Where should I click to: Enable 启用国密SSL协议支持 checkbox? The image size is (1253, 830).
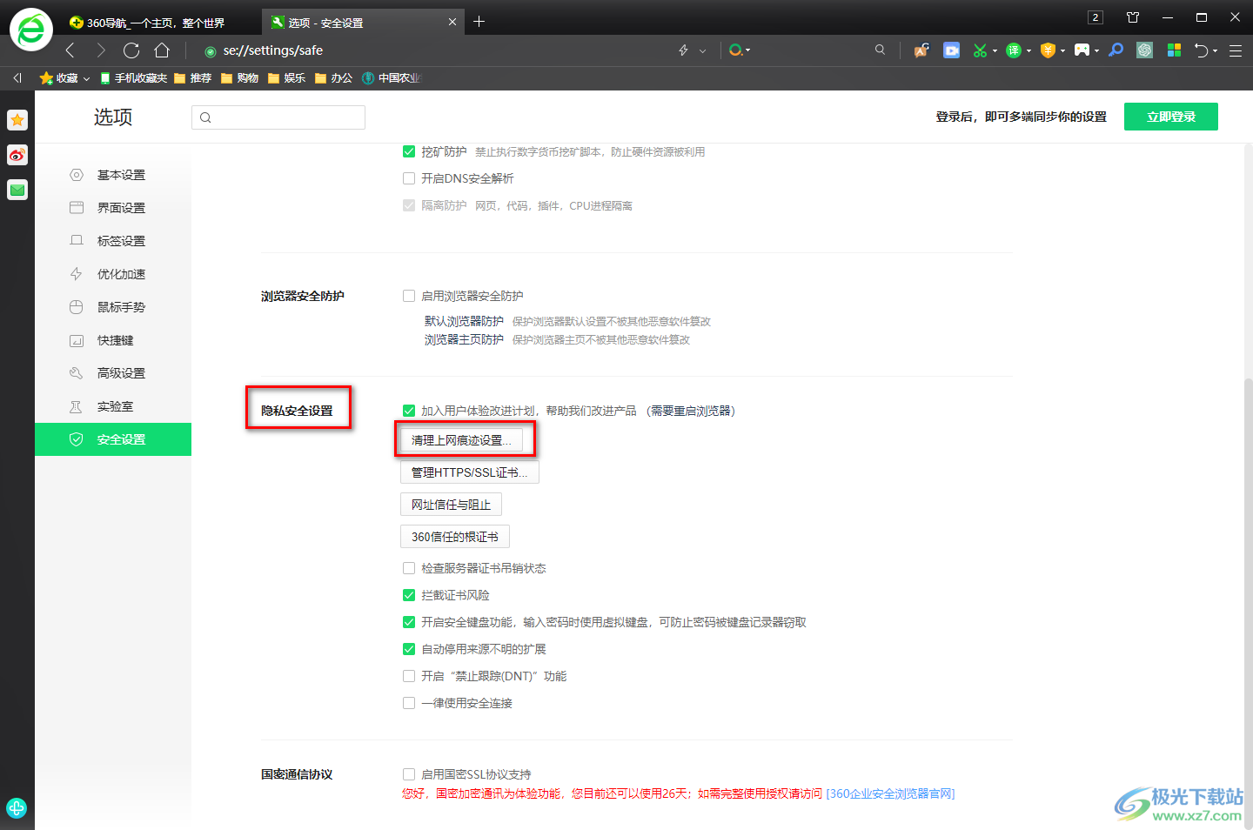[x=409, y=774]
